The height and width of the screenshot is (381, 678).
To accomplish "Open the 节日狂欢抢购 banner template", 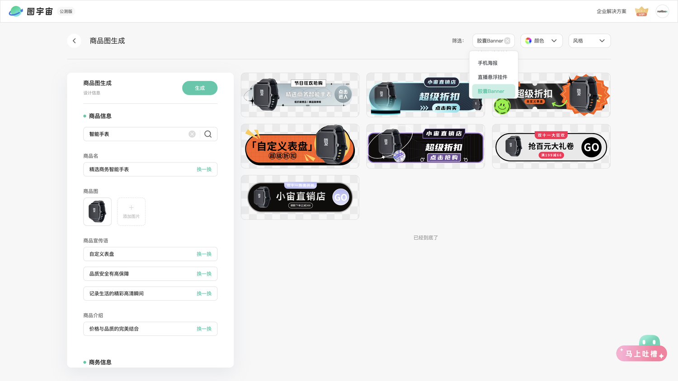I will tap(300, 95).
